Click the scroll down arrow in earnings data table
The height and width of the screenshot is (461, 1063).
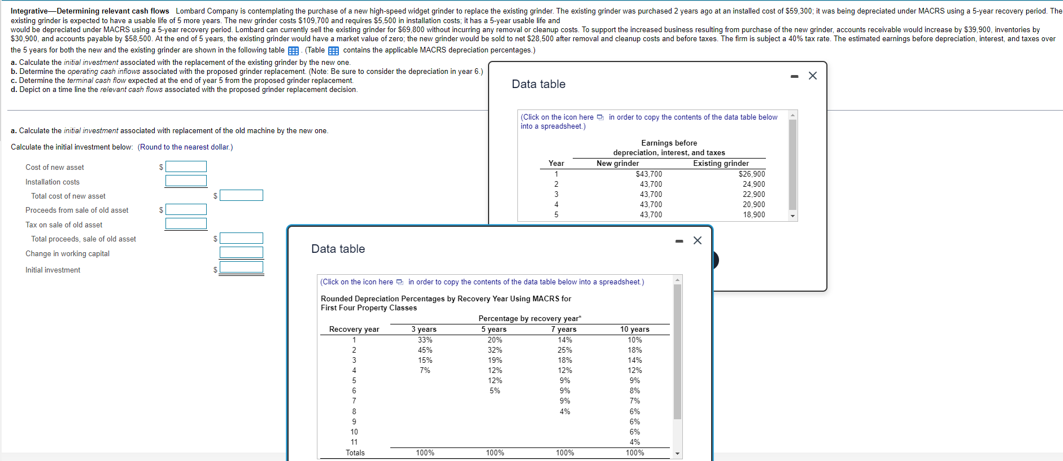tap(793, 216)
